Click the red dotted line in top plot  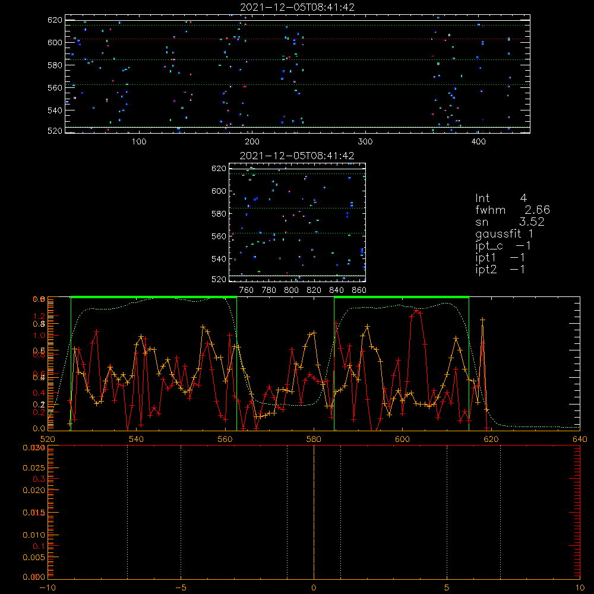[298, 39]
